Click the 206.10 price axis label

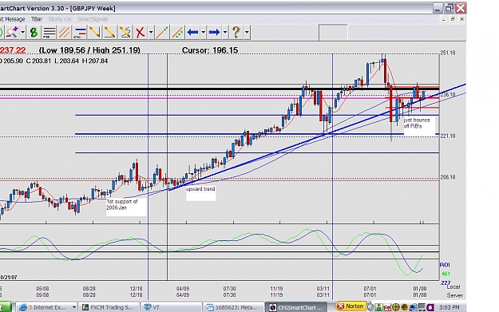(448, 177)
